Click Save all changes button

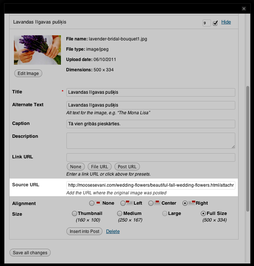30,253
